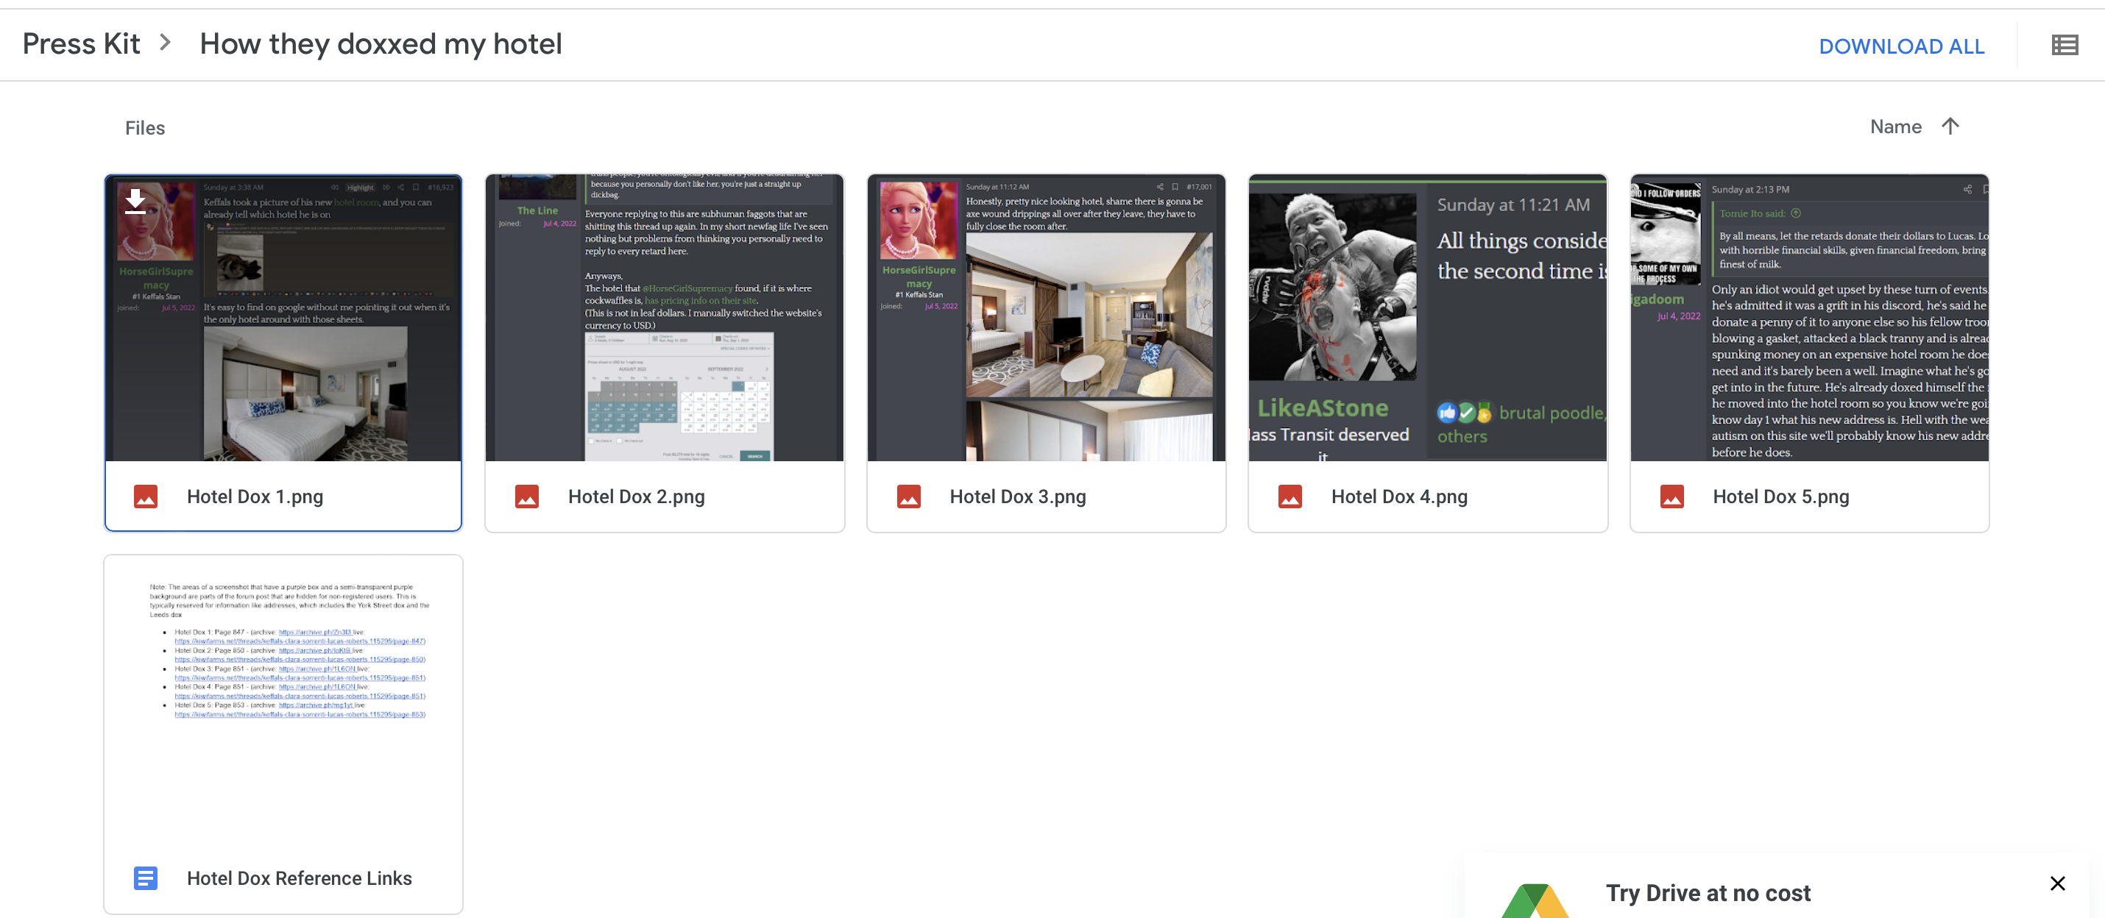Screen dimensions: 2105x918
Task: Click image file icon of Hotel Dox 3.png
Action: (x=909, y=497)
